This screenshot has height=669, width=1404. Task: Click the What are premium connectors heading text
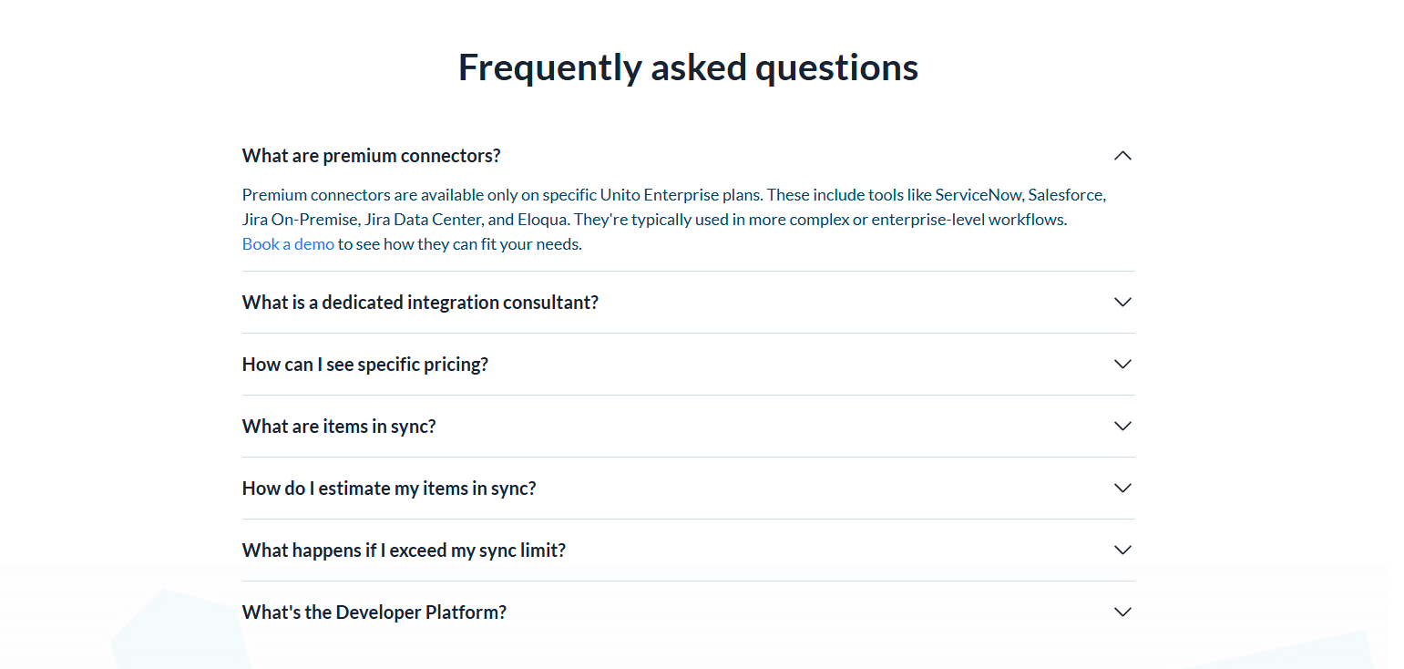[x=371, y=155]
